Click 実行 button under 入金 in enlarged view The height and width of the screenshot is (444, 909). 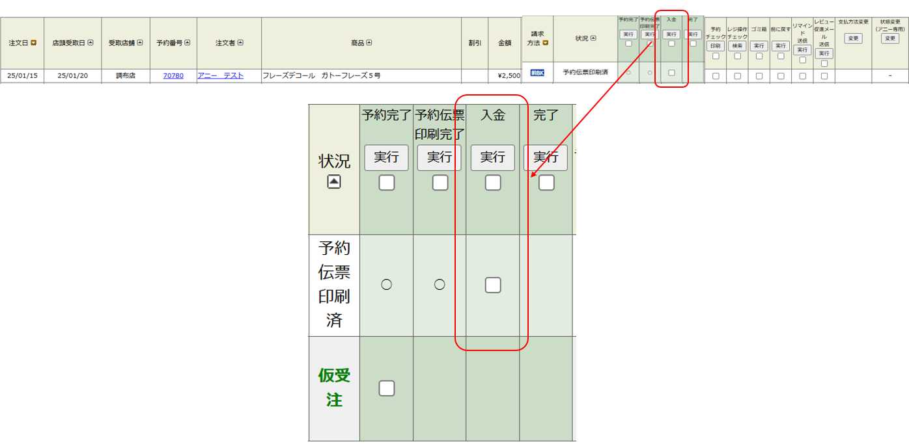[492, 157]
